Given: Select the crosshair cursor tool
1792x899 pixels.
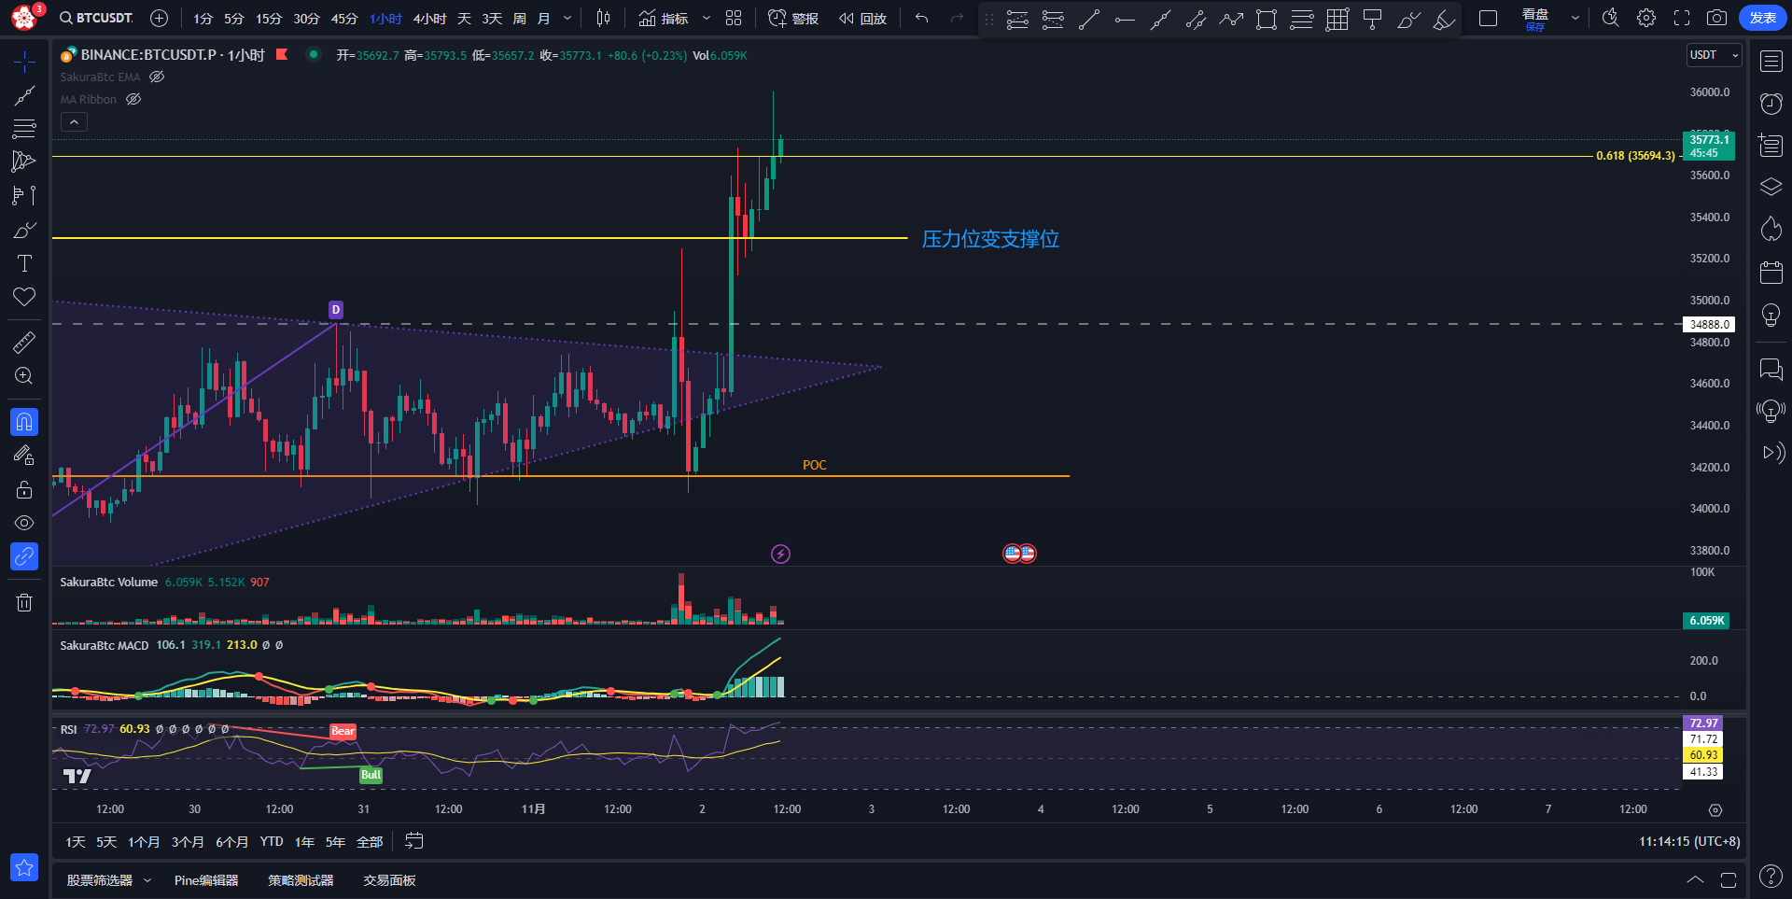Looking at the screenshot, I should [24, 62].
